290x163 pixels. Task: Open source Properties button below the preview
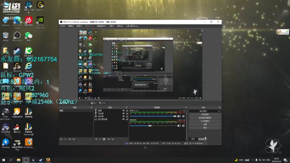pyautogui.click(x=94, y=103)
